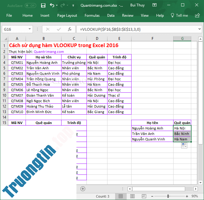Switch to Normal view icon
The image size is (204, 200).
121,196
